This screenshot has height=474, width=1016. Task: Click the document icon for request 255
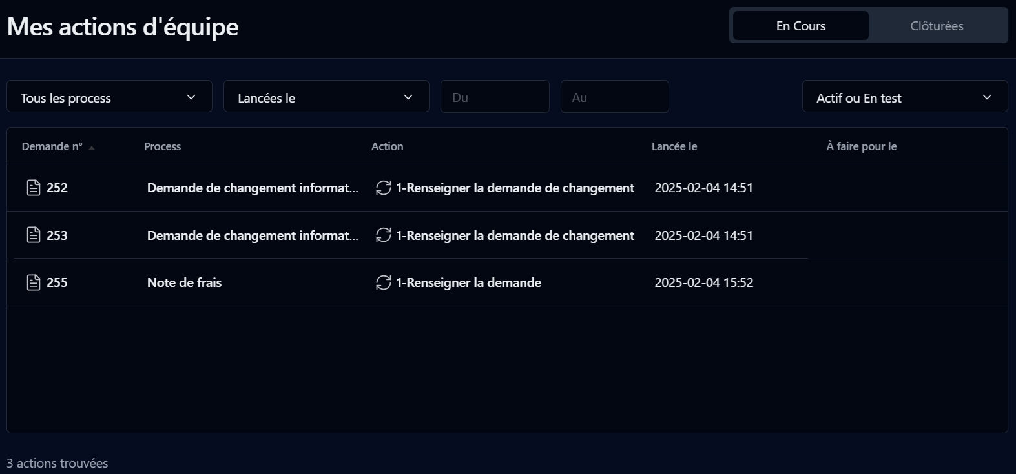[34, 282]
